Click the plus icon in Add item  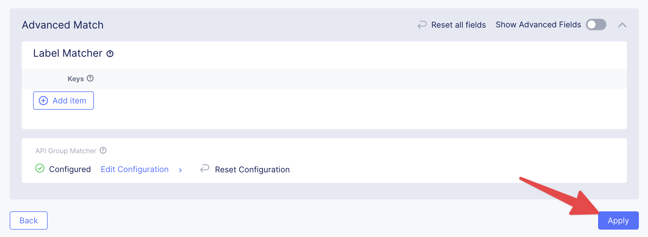click(43, 101)
